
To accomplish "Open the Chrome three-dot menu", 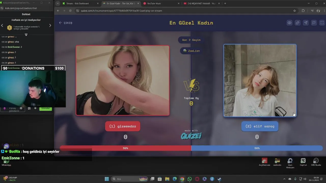I will pos(324,11).
